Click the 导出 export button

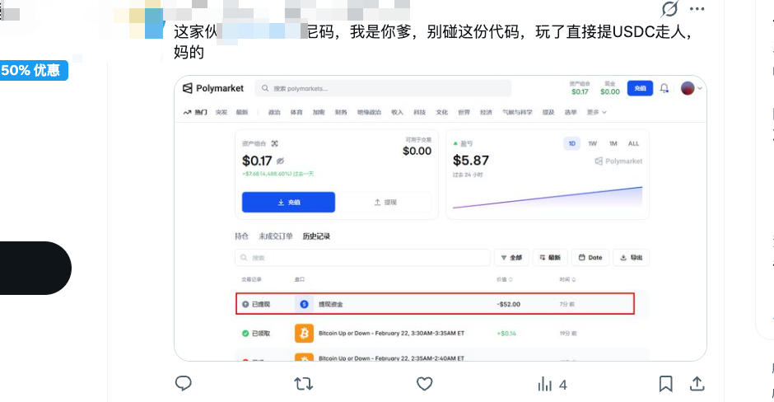(632, 258)
